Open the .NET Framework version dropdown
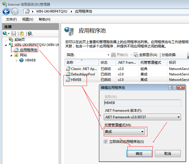This screenshot has height=164, width=189. point(142,117)
